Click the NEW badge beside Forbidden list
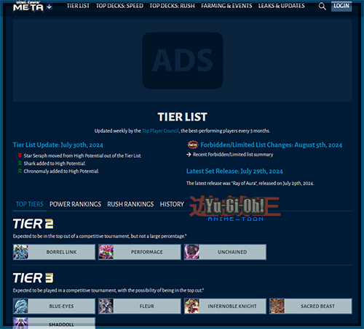This screenshot has width=364, height=329. point(193,145)
